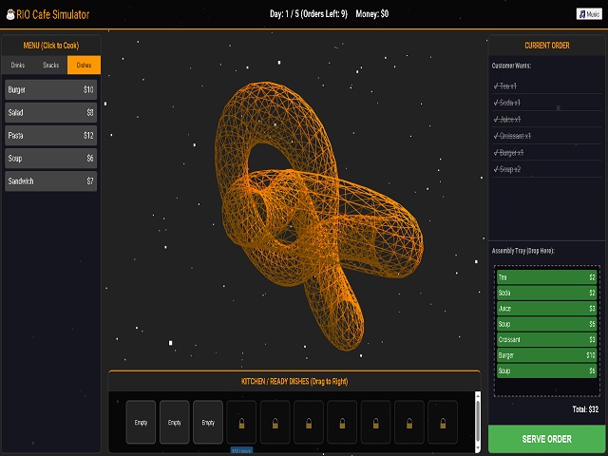Image resolution: width=608 pixels, height=456 pixels.
Task: Click the fourth padlock slot in the kitchen
Action: click(x=342, y=422)
